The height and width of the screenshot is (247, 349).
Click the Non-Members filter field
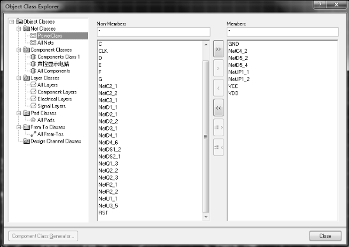(x=153, y=32)
